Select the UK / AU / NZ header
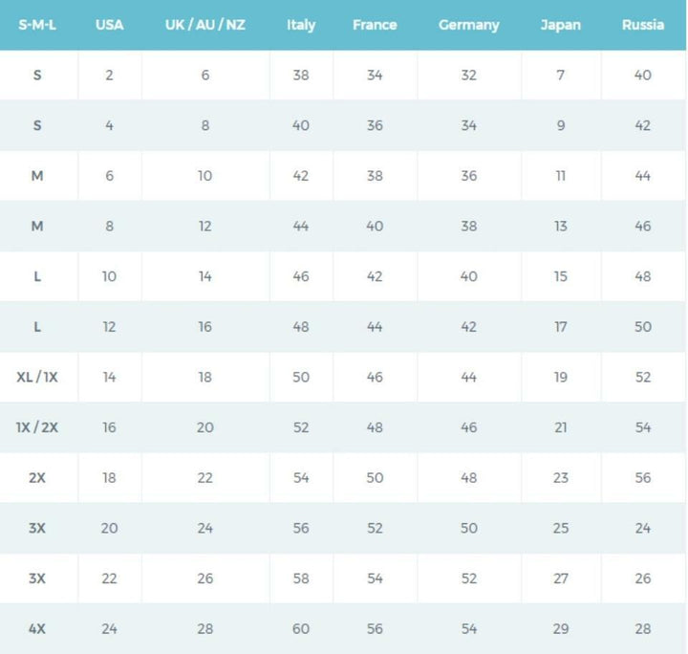 205,25
